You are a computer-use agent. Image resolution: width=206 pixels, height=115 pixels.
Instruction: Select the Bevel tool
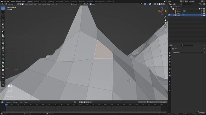coord(3,51)
